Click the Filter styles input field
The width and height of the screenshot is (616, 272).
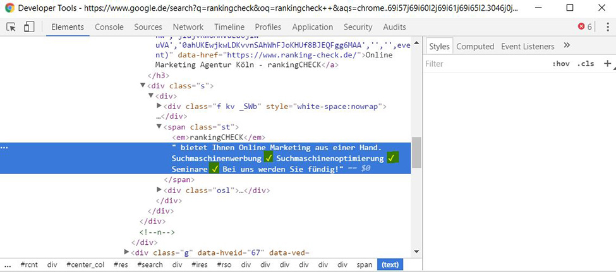486,64
